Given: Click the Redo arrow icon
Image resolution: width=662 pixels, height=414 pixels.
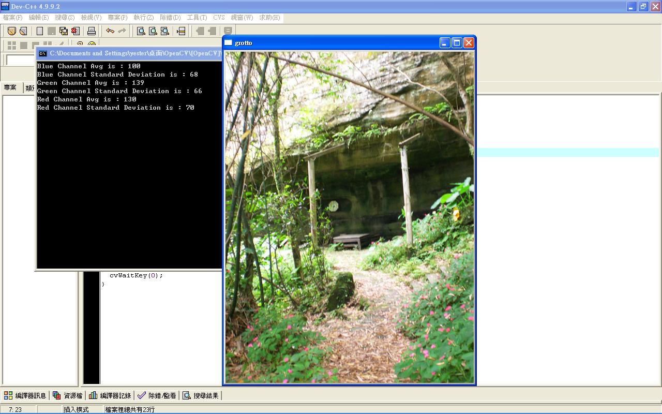Looking at the screenshot, I should 122,31.
